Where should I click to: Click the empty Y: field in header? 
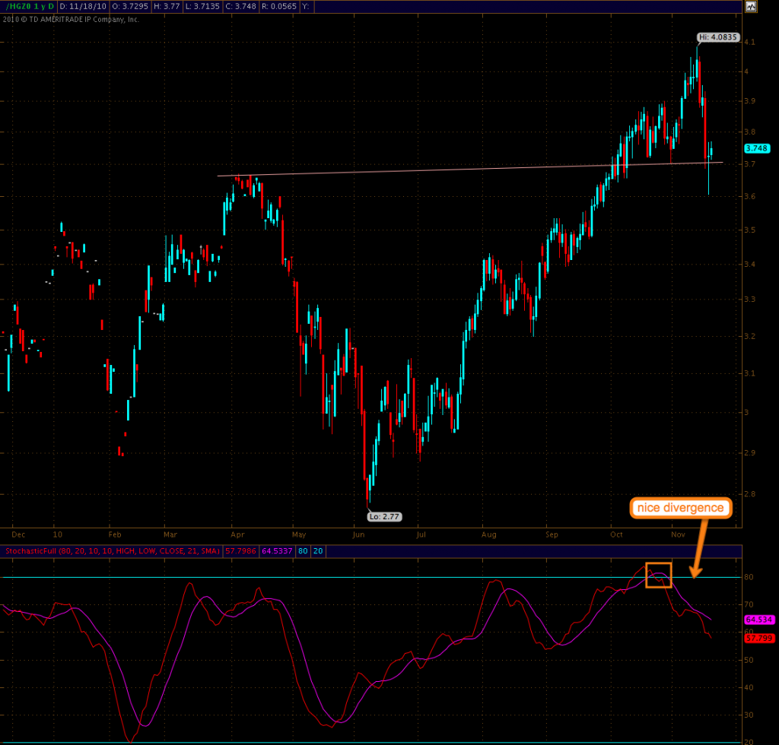(x=306, y=6)
